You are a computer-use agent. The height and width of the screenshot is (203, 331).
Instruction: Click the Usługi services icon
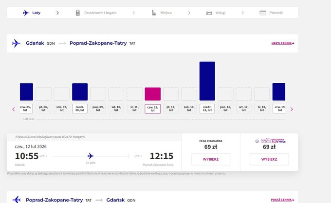point(209,13)
